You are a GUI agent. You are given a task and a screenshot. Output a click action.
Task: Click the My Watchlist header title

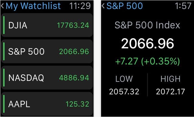(33, 6)
